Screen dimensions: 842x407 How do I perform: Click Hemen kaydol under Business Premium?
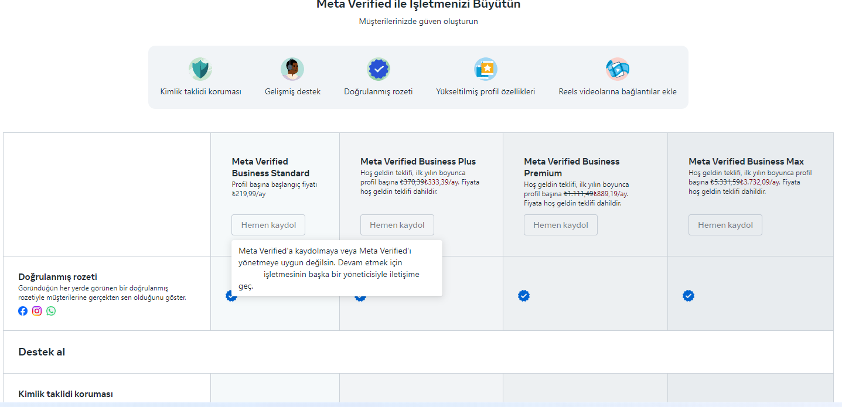coord(561,225)
